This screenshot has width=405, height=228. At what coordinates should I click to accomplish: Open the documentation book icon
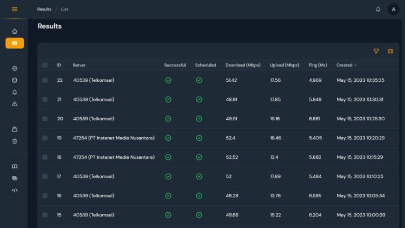tap(15, 166)
